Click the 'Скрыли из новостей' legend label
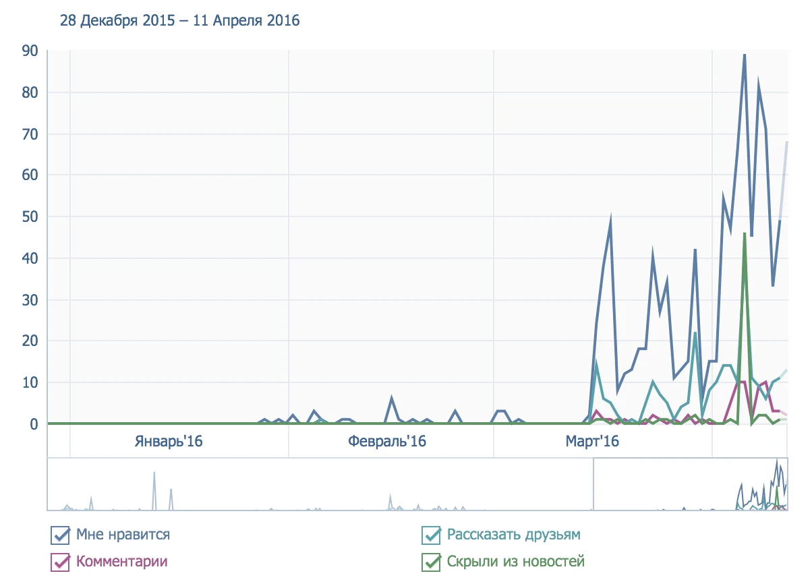Screen dimensions: 812x584 click(515, 562)
